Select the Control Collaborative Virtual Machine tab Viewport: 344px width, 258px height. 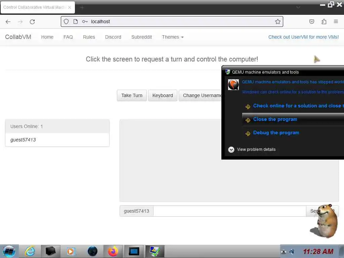point(38,7)
